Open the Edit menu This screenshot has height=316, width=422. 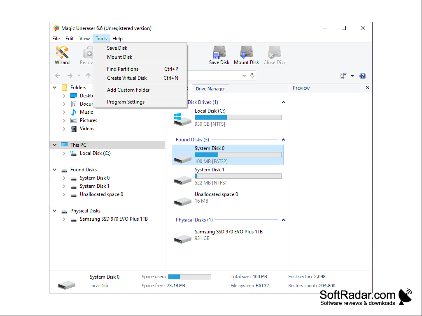(70, 39)
